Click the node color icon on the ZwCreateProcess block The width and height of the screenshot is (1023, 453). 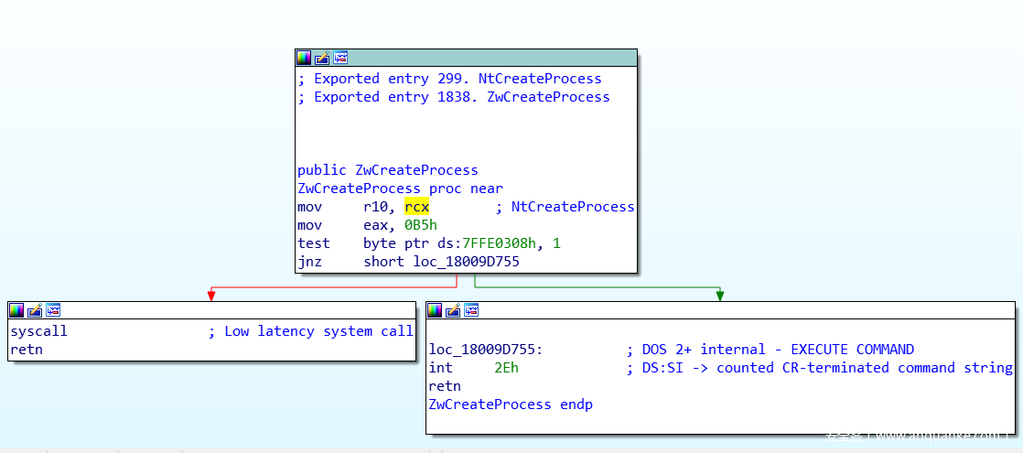[304, 58]
